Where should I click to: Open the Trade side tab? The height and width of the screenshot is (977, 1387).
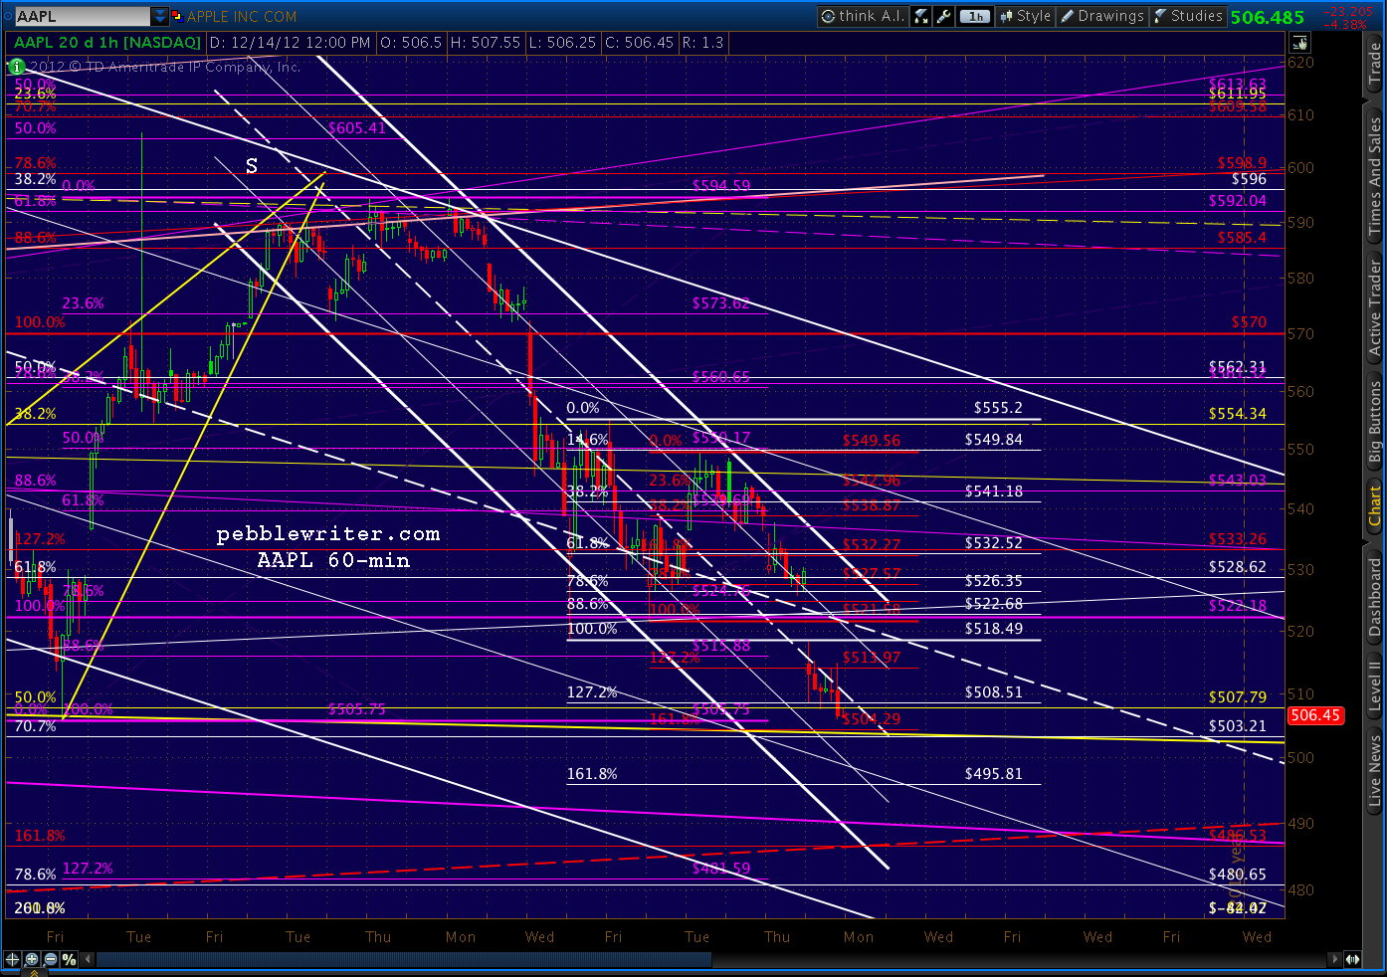coord(1374,64)
